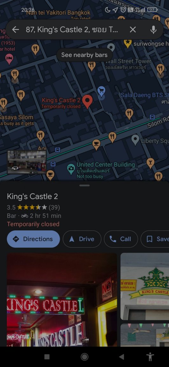The image size is (169, 367).
Task: Save the place with bookmark button
Action: pos(155,239)
